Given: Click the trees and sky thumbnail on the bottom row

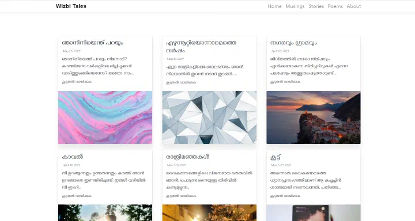Looking at the screenshot, I should tap(105, 212).
